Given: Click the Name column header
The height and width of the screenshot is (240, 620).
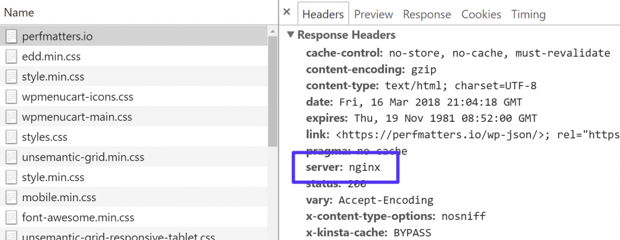Looking at the screenshot, I should (x=19, y=12).
